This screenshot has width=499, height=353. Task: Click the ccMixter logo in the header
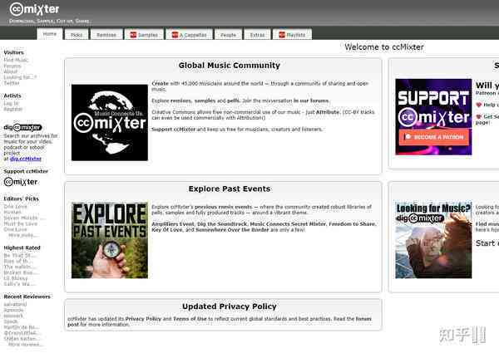[34, 9]
